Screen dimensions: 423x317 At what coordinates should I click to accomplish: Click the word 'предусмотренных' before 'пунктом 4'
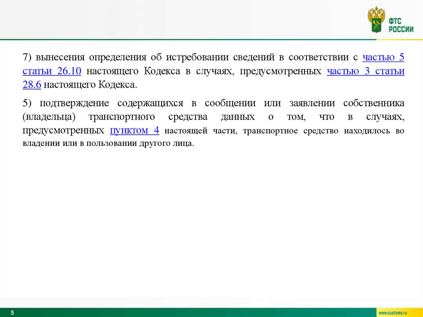63,131
